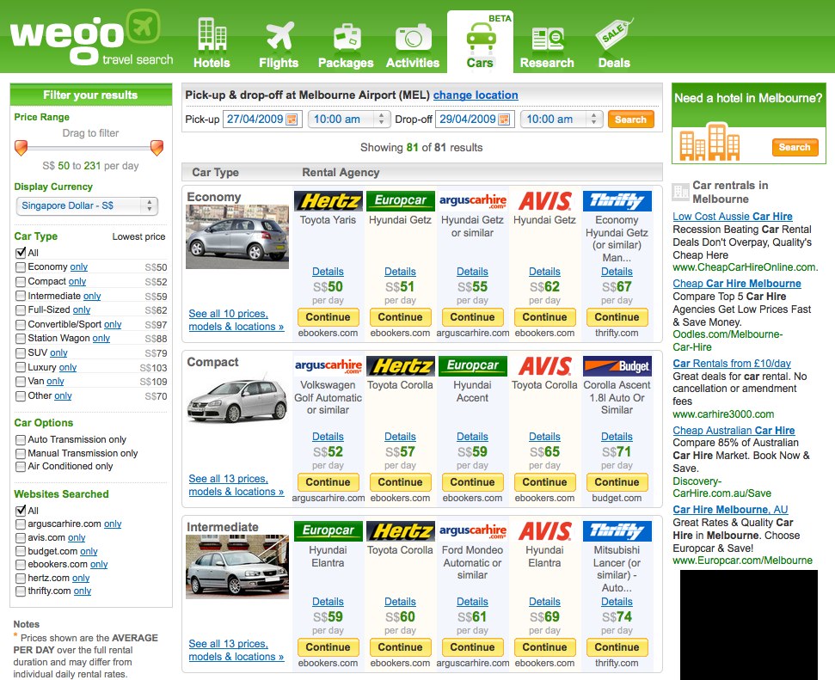Click the Thrifty logo in Economy row
This screenshot has width=835, height=680.
[x=617, y=201]
